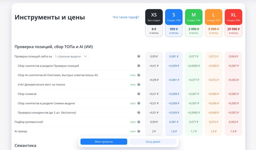Click help icon for Учёт Динамических мест

click(139, 85)
